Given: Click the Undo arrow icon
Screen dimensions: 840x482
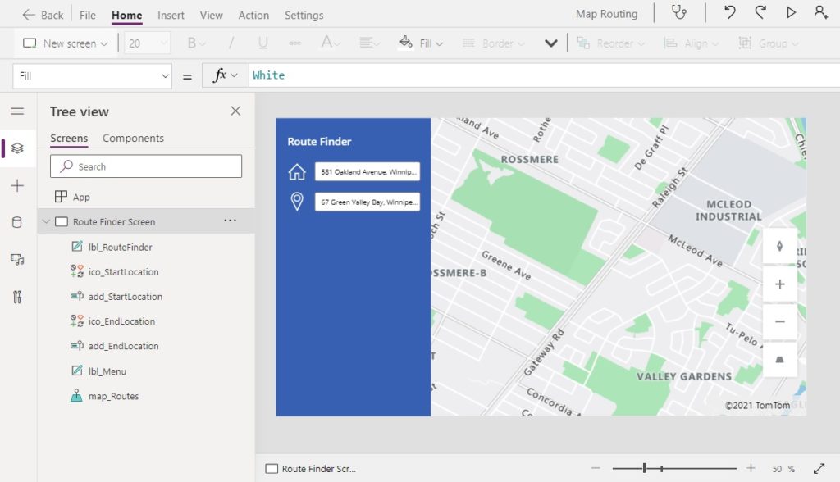Looking at the screenshot, I should (729, 12).
